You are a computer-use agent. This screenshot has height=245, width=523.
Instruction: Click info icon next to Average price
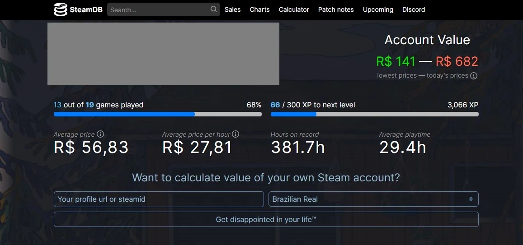[x=100, y=134]
